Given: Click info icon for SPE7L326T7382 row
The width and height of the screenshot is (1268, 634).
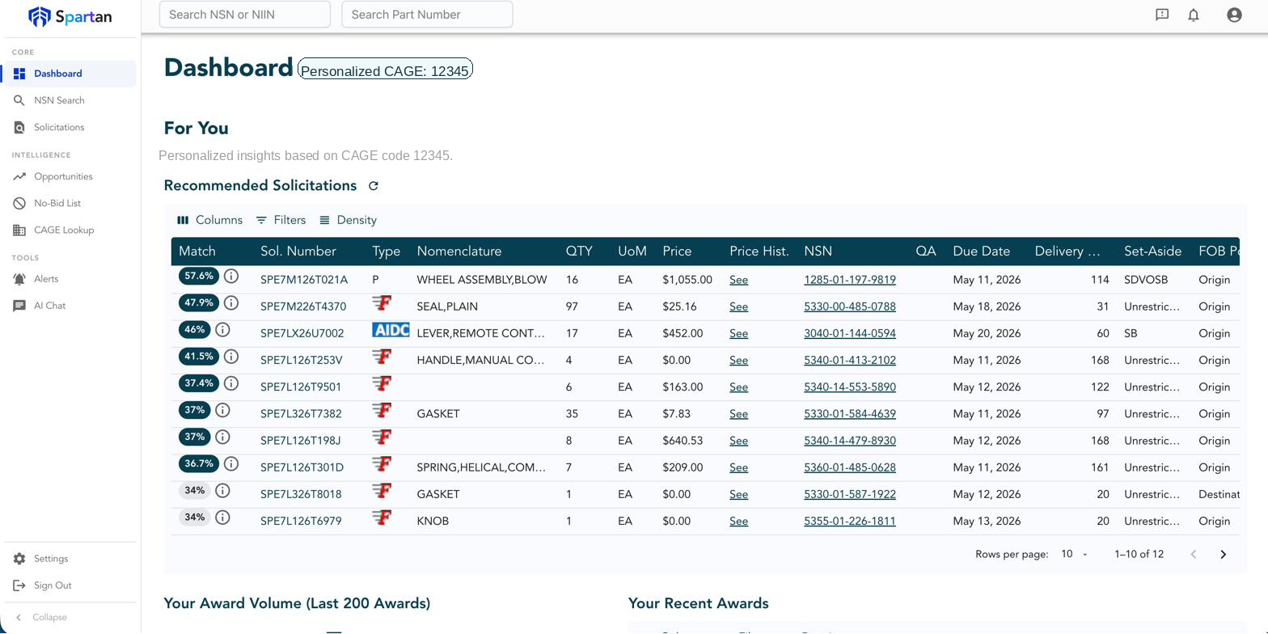Looking at the screenshot, I should (222, 411).
